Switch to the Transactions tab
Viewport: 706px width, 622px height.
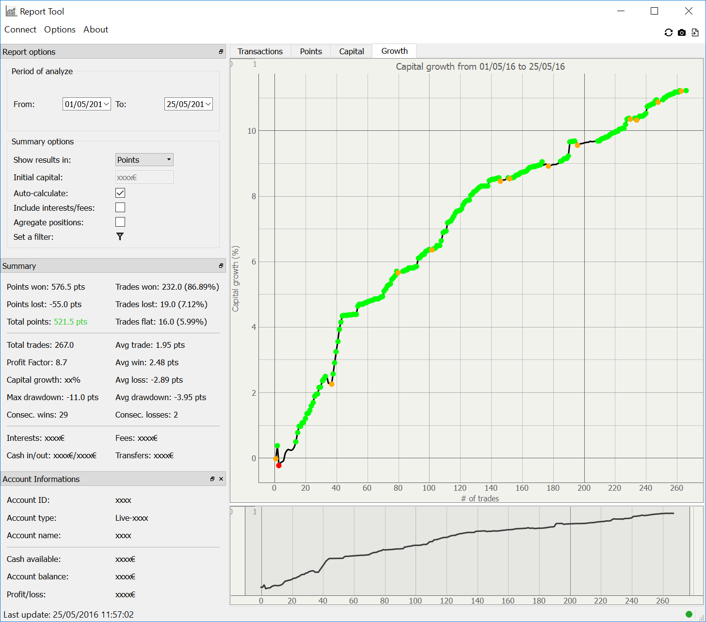tap(260, 51)
